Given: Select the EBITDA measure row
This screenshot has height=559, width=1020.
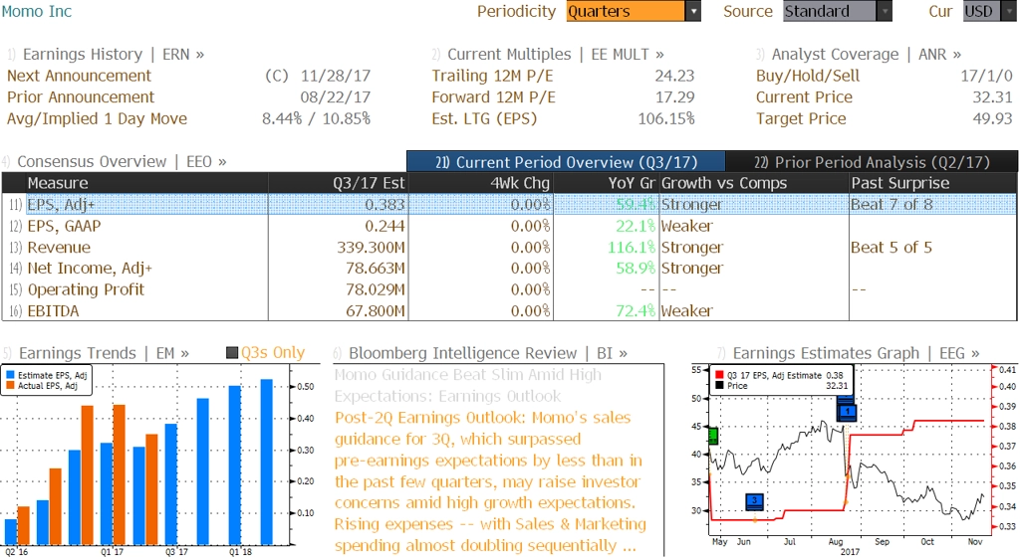Looking at the screenshot, I should pyautogui.click(x=509, y=311).
